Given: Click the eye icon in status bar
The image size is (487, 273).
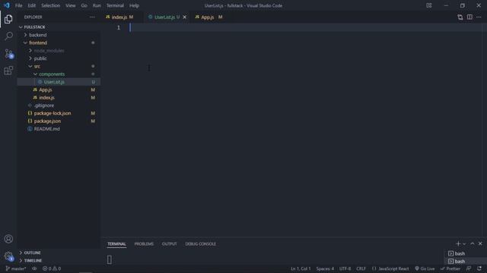Looking at the screenshot, I should [34, 268].
